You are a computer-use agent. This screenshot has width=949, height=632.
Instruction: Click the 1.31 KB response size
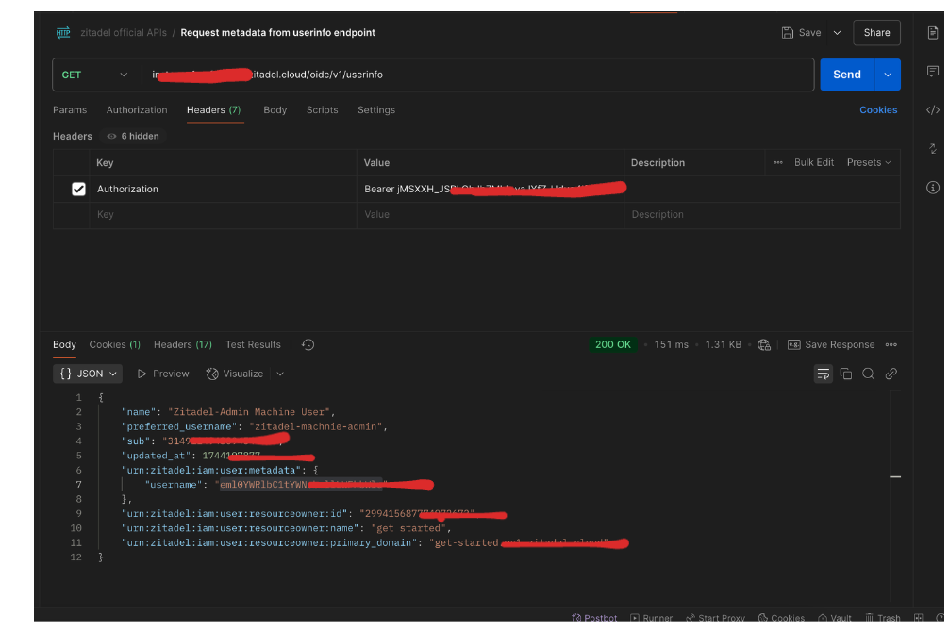coord(723,344)
